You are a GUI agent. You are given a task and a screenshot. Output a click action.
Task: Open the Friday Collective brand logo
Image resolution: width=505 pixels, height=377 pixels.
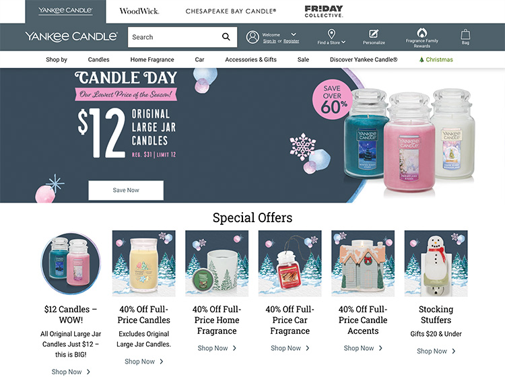coord(324,11)
